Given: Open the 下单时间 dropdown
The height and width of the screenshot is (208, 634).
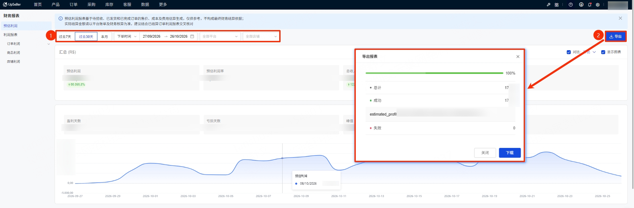Looking at the screenshot, I should (127, 36).
